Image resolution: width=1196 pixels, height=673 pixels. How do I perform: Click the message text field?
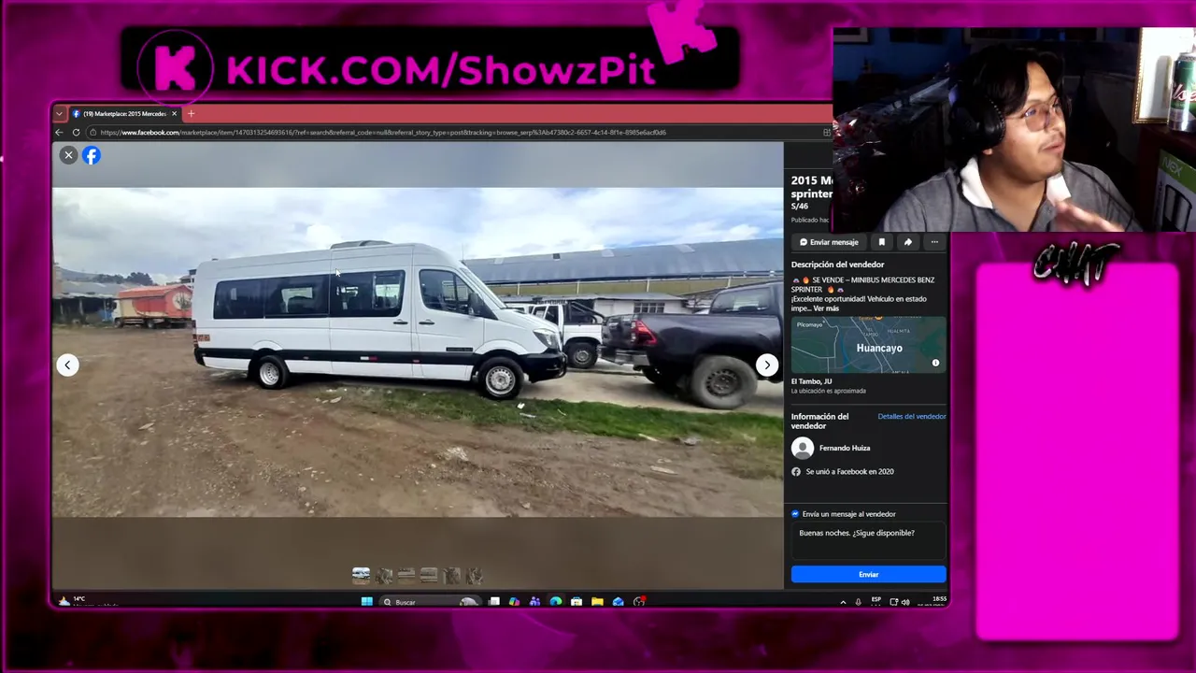coord(868,540)
